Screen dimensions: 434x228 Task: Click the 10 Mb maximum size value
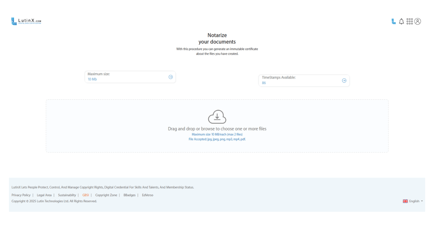click(92, 79)
